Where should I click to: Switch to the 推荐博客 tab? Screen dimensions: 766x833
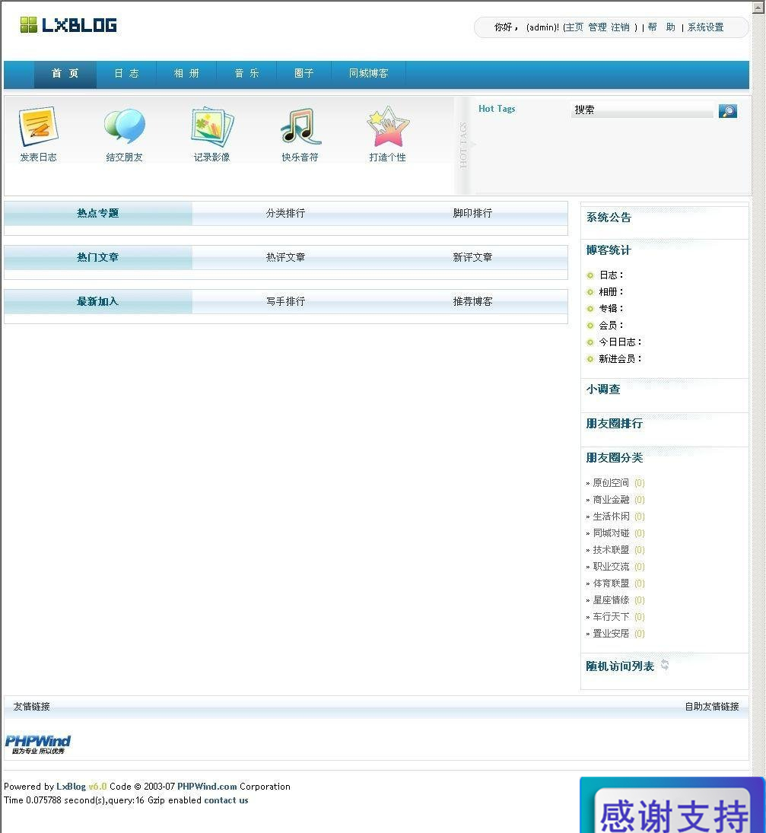pos(473,301)
